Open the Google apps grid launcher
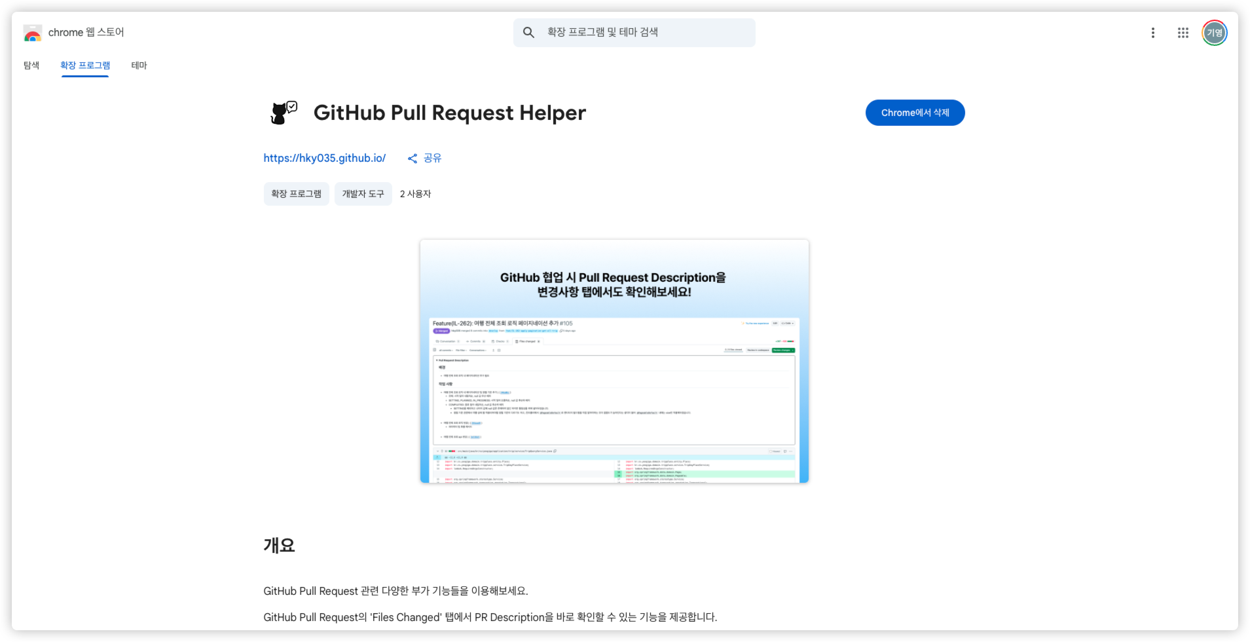 point(1183,33)
